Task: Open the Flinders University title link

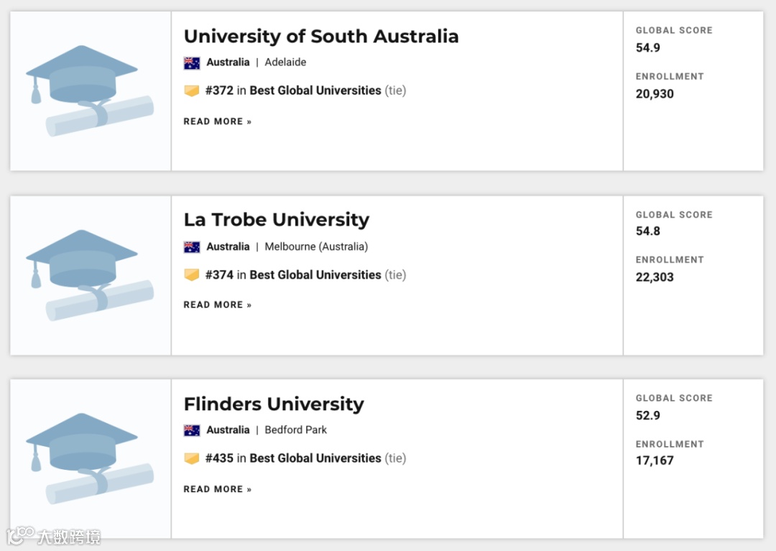Action: [274, 404]
